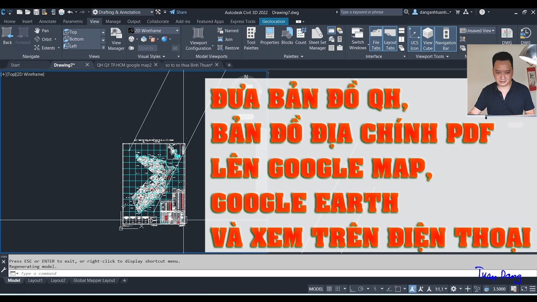Image resolution: width=537 pixels, height=302 pixels.
Task: Open the Annotate ribbon tab
Action: click(47, 21)
